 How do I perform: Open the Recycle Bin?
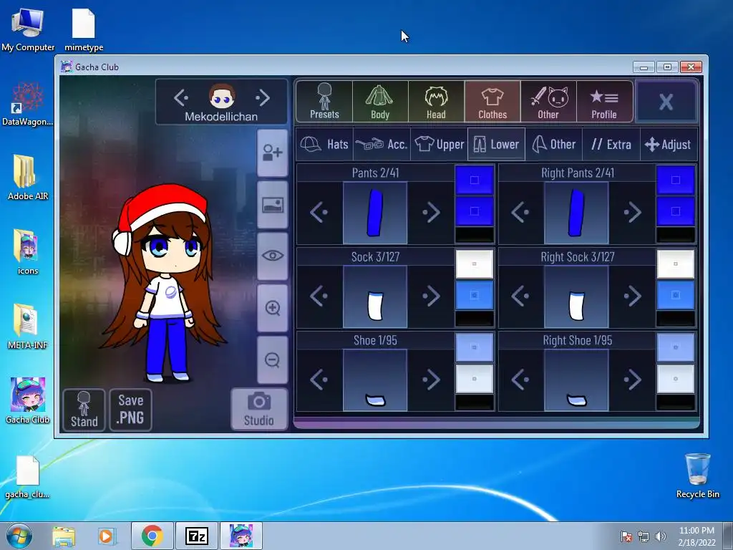[697, 476]
